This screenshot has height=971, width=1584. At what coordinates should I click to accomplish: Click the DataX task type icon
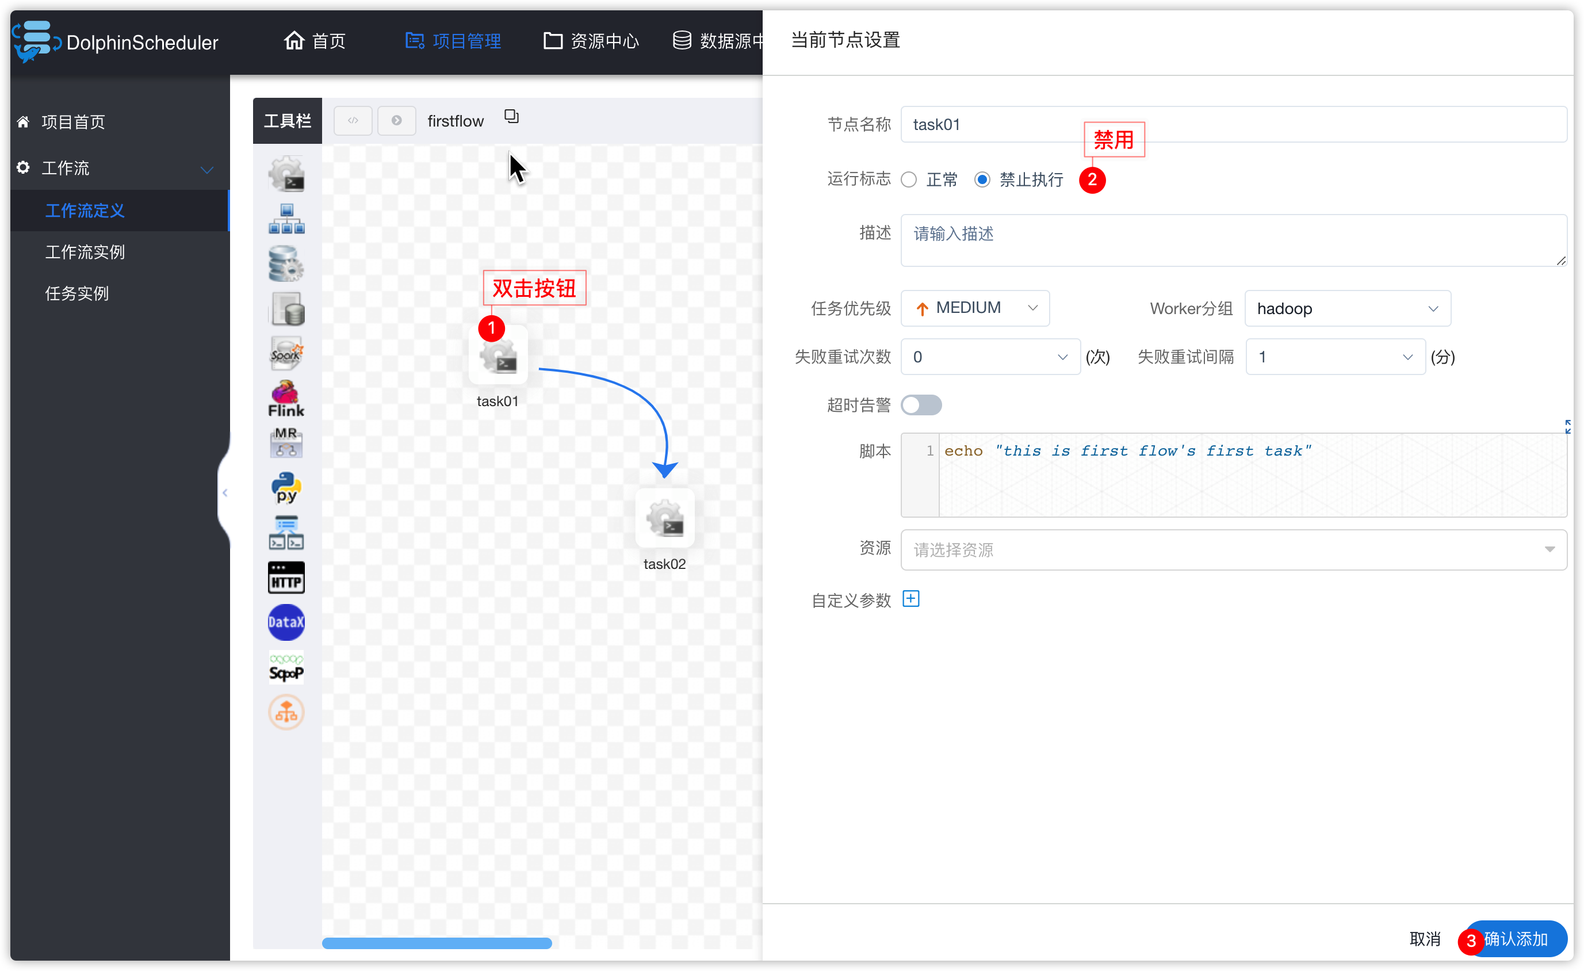285,621
